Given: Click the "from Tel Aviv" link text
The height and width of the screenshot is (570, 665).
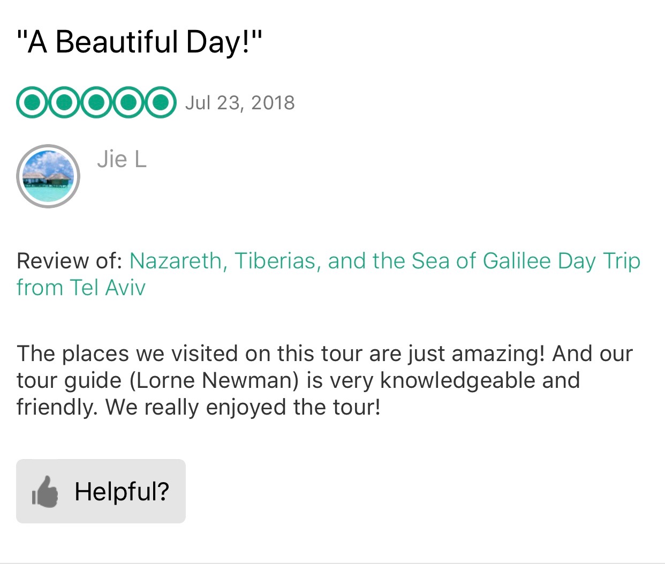Looking at the screenshot, I should (81, 288).
